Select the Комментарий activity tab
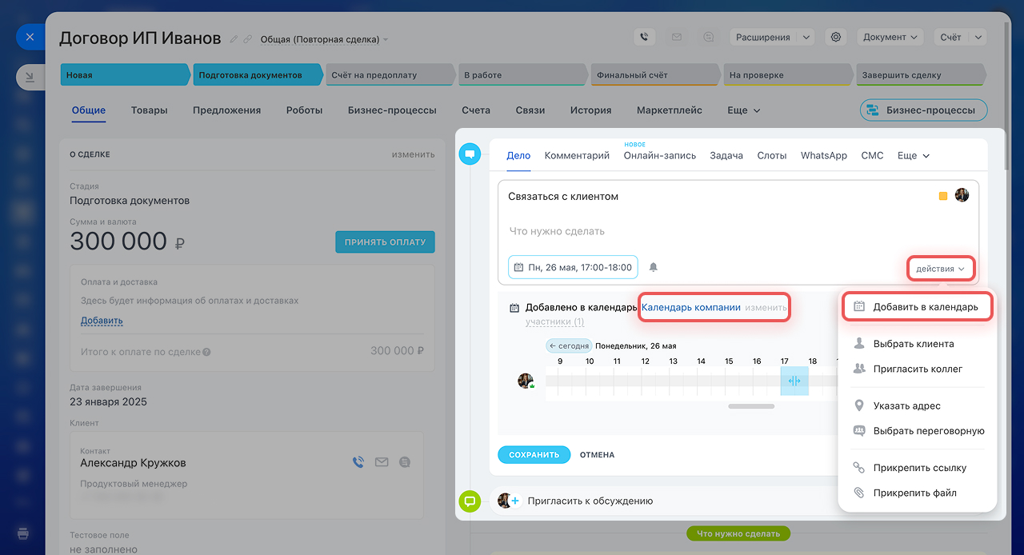1024x555 pixels. (x=577, y=156)
